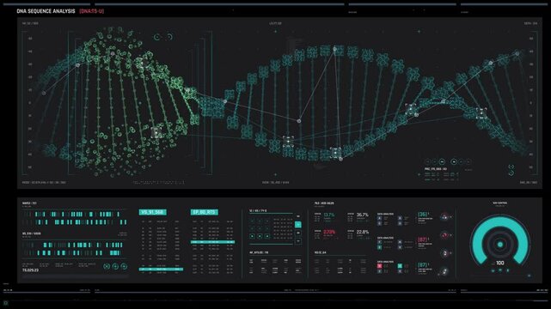Screen dimensions: 551x309
Task: Click the rightmost circular button above the PNC_175_068 label
Action: click(468, 161)
